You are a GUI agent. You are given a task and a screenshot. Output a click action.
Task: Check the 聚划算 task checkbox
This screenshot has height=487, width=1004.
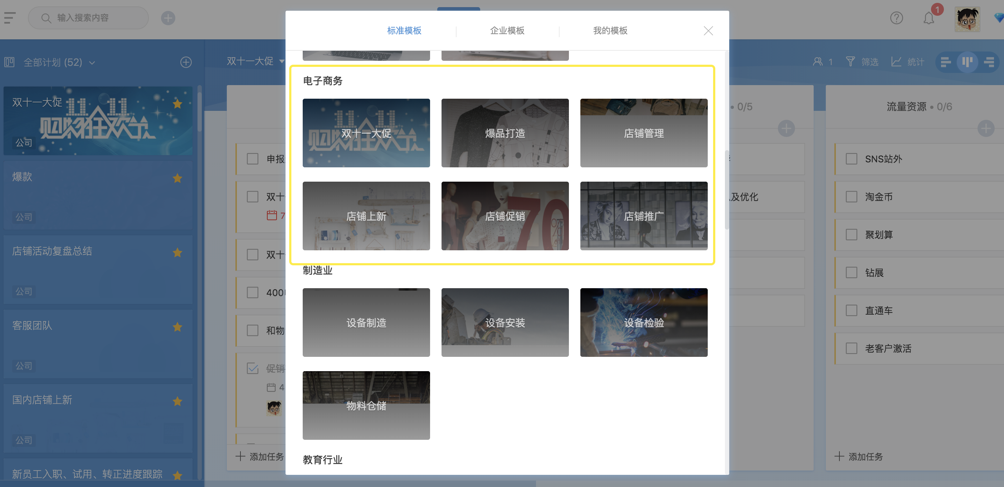(x=851, y=235)
